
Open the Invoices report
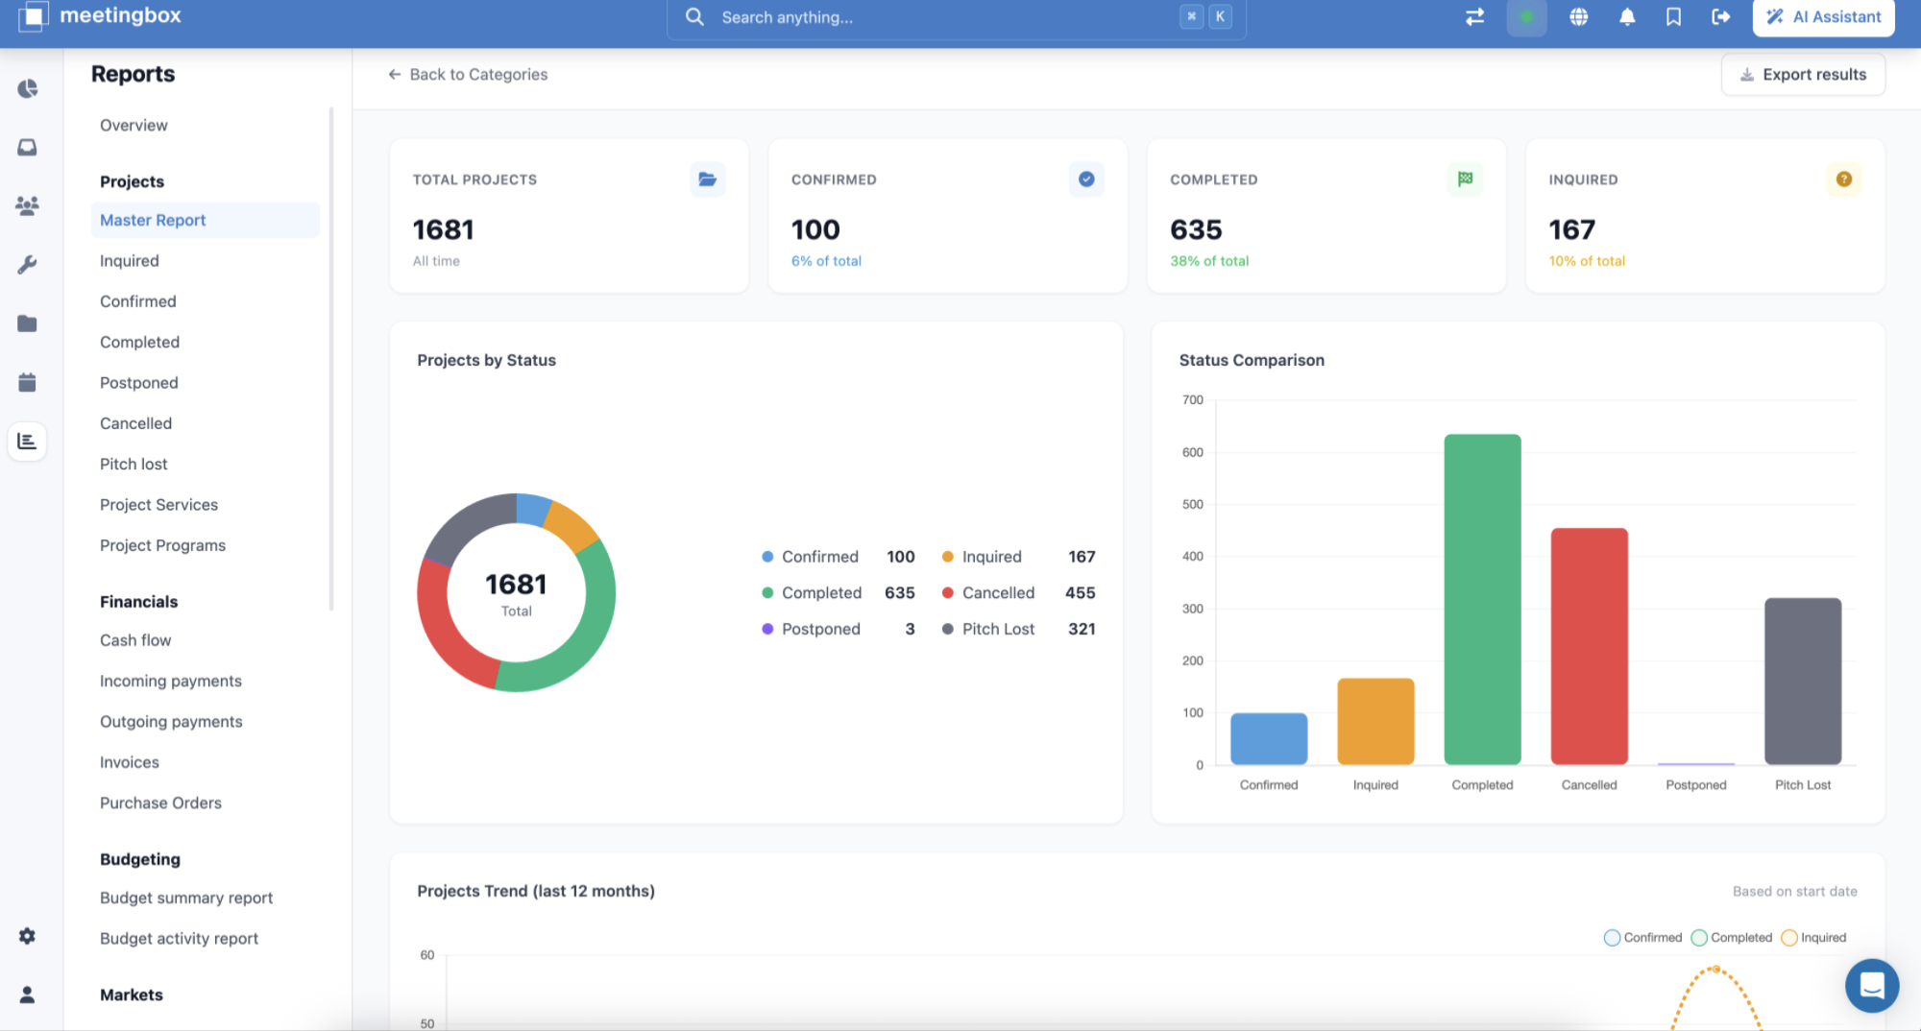pyautogui.click(x=130, y=762)
